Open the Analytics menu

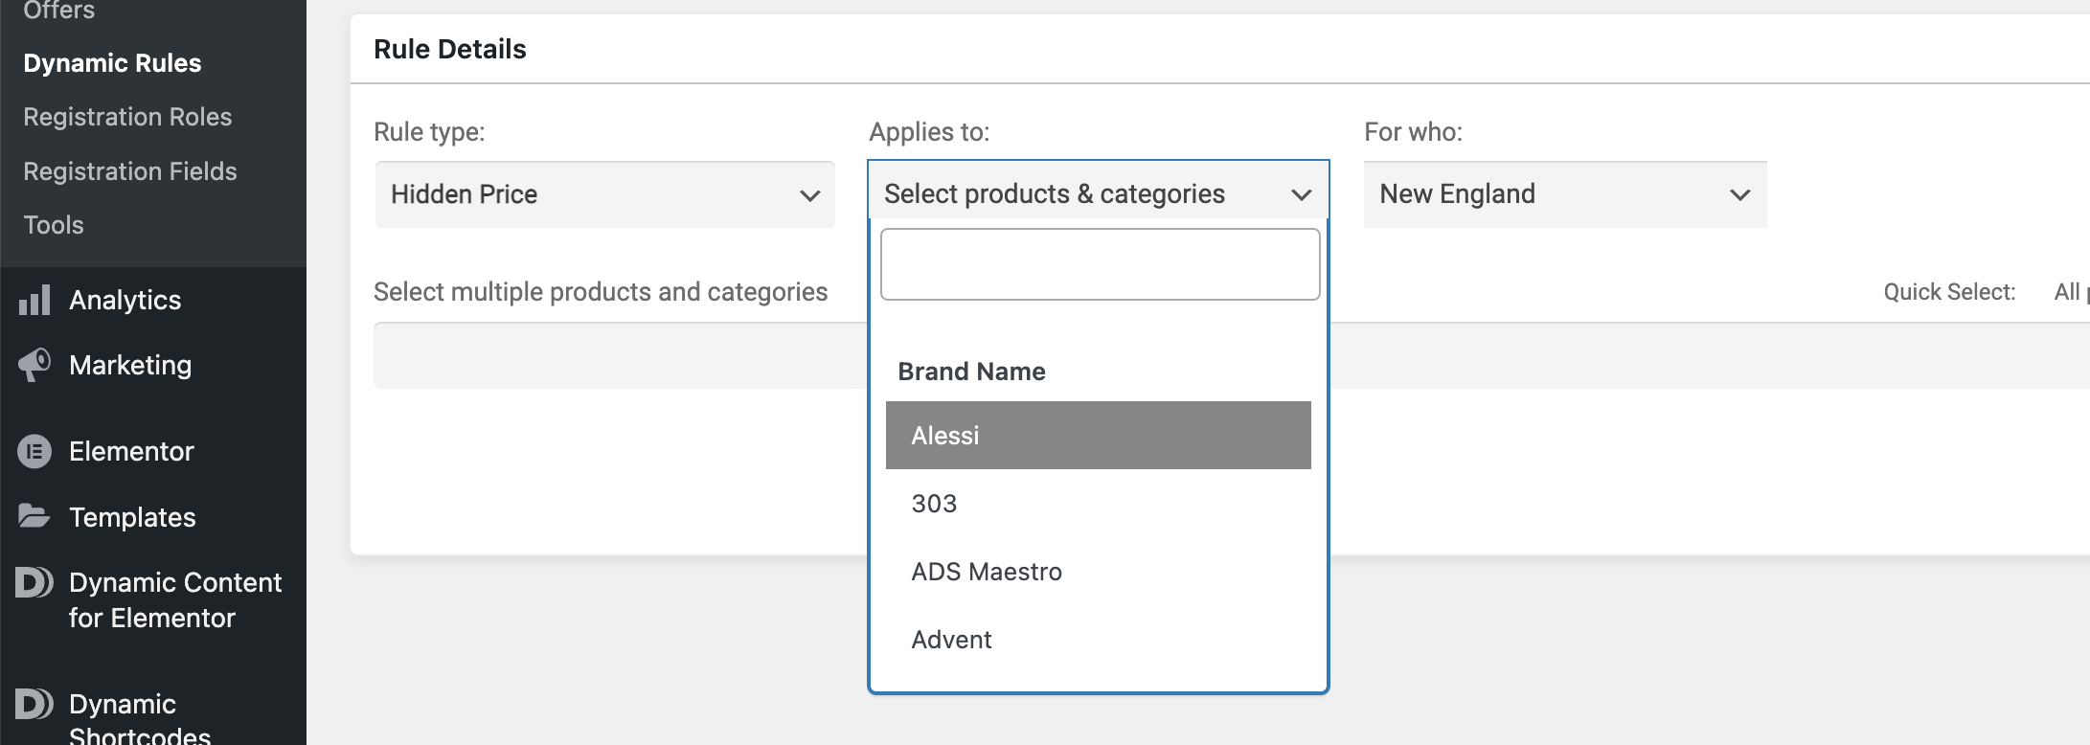coord(125,301)
